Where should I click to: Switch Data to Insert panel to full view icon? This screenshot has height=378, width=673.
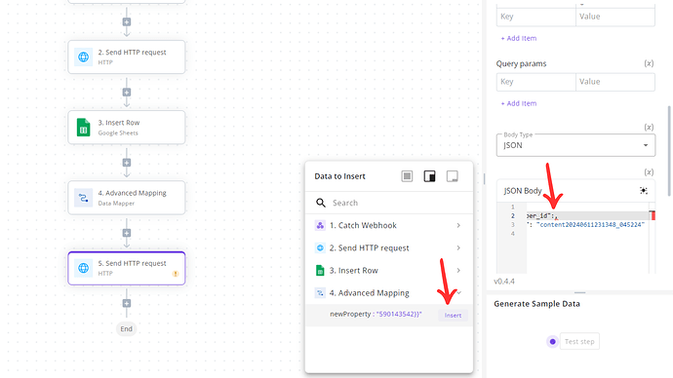click(x=407, y=176)
